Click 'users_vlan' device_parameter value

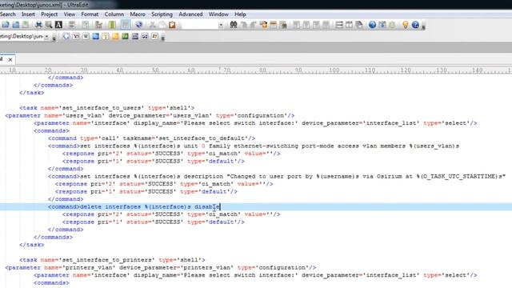pos(191,115)
